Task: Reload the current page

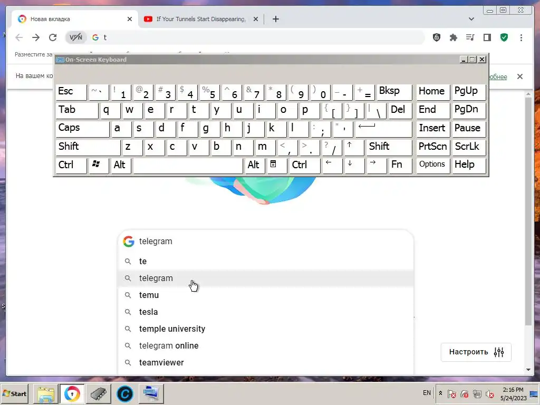Action: click(x=53, y=37)
